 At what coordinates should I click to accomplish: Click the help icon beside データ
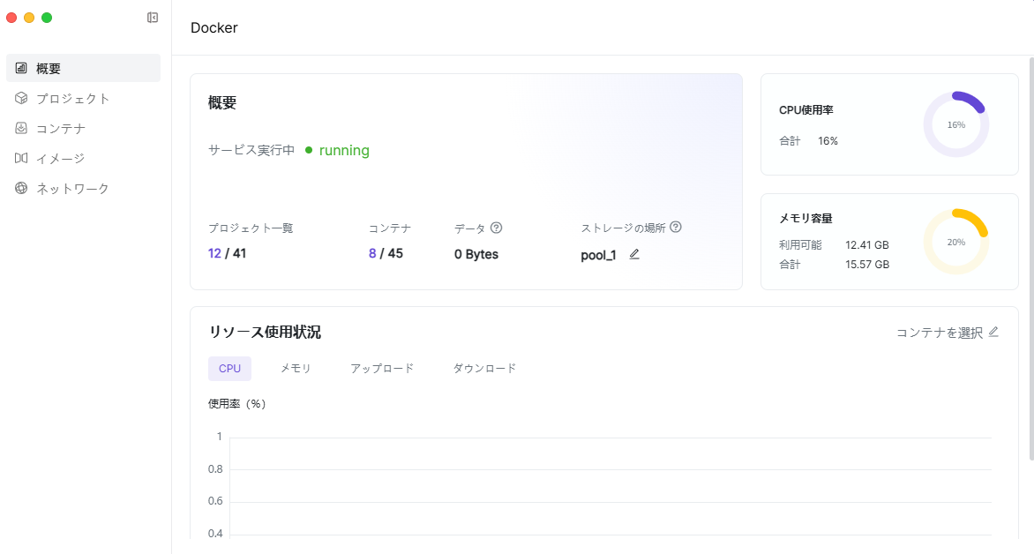(496, 228)
